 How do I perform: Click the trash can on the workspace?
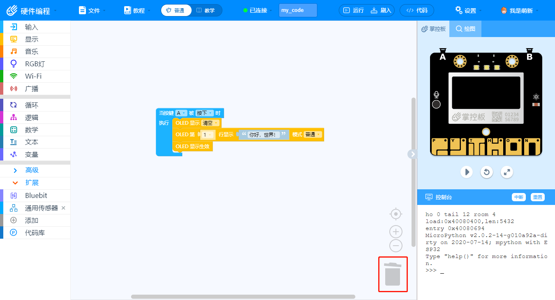coord(393,274)
